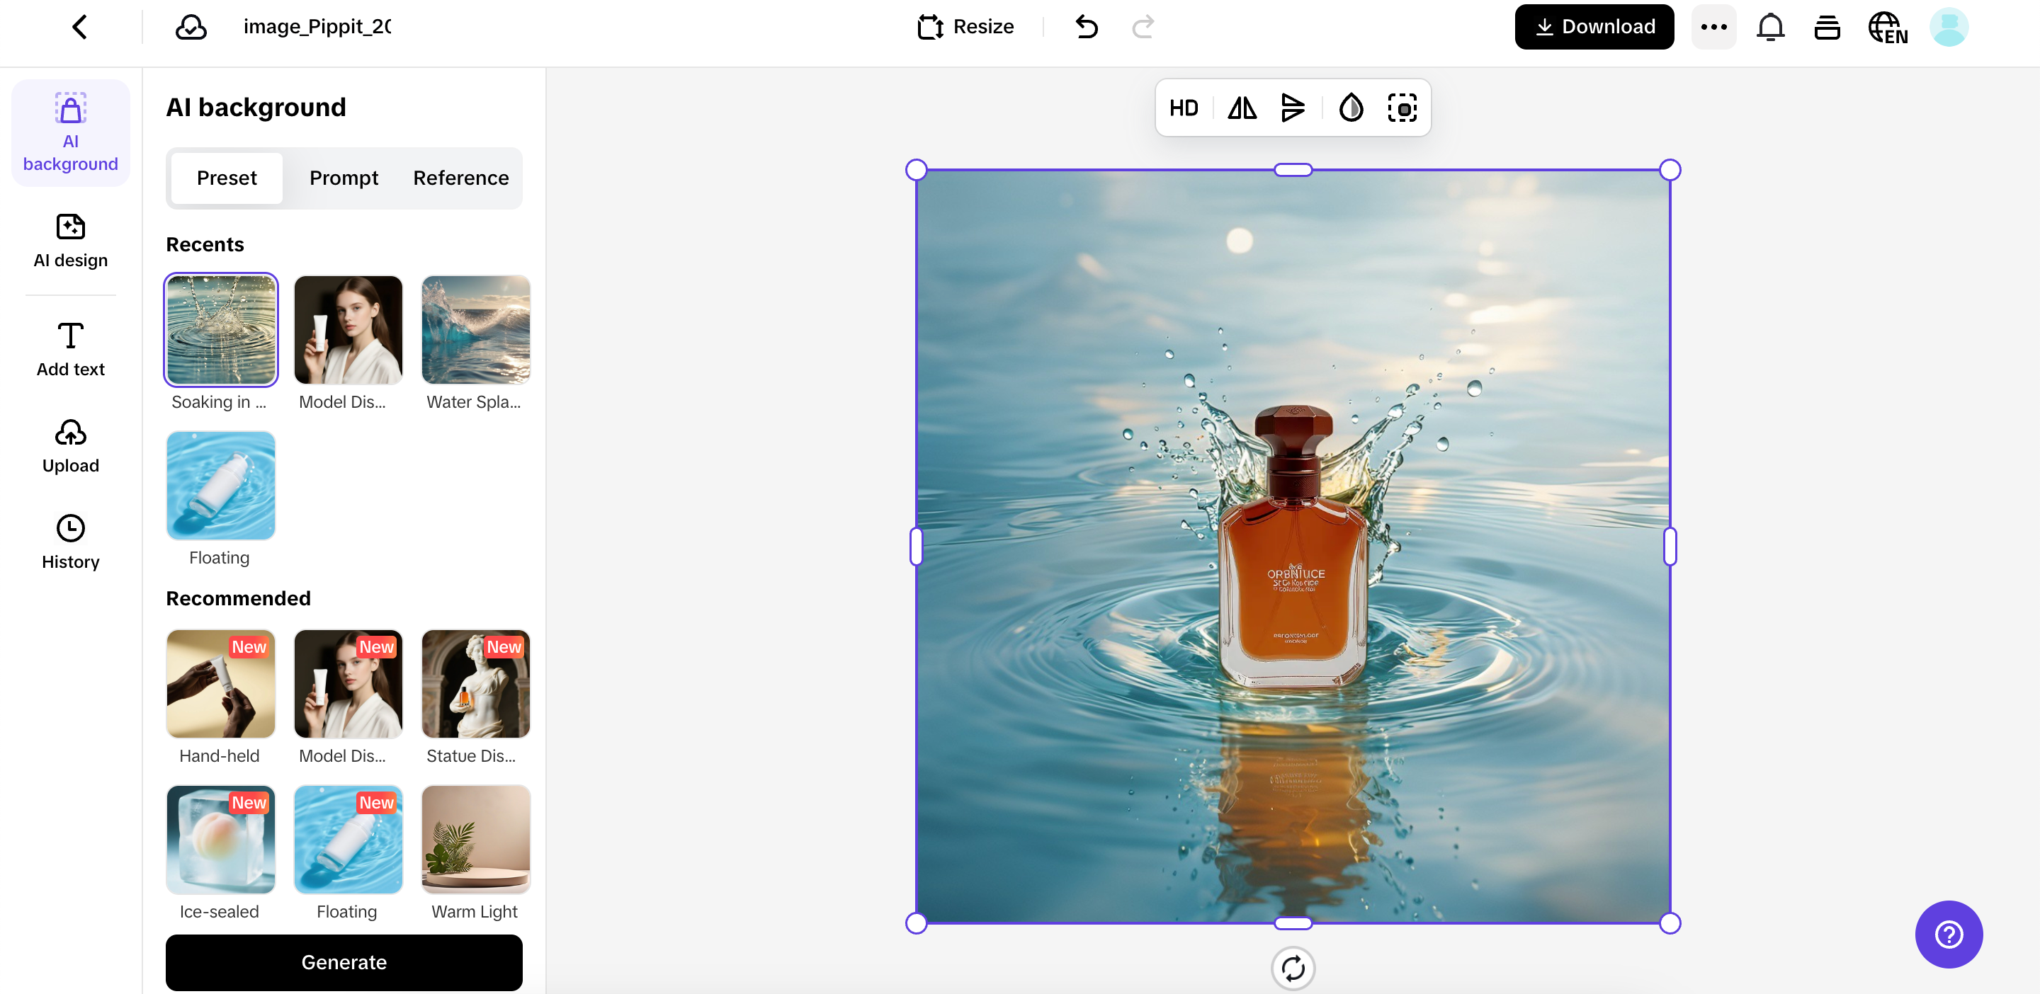Switch to the Reference tab
Screen dimensions: 2040x994
(461, 178)
